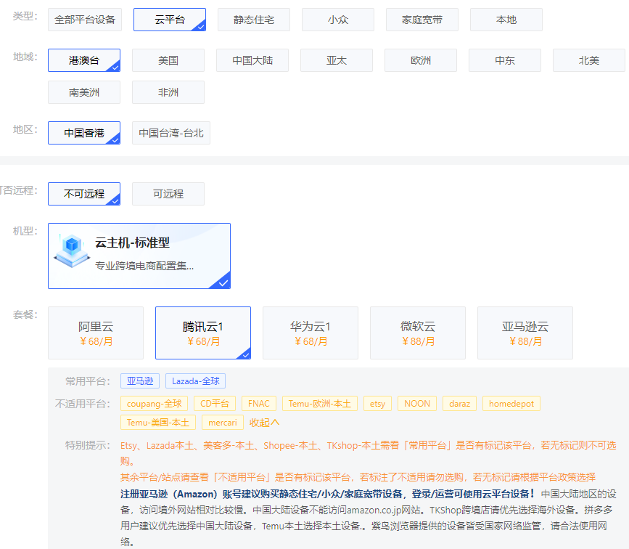Pick the 微软云 ¥88/月 package
This screenshot has width=629, height=549.
point(418,333)
